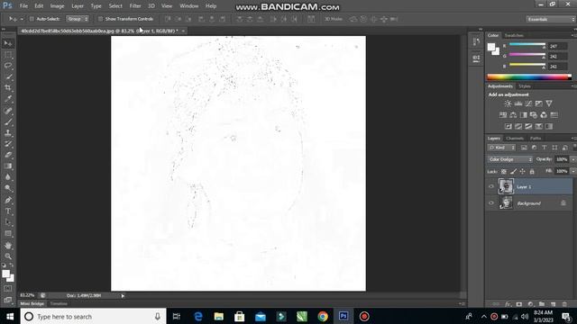Select the Path Selection tool

pos(8,222)
